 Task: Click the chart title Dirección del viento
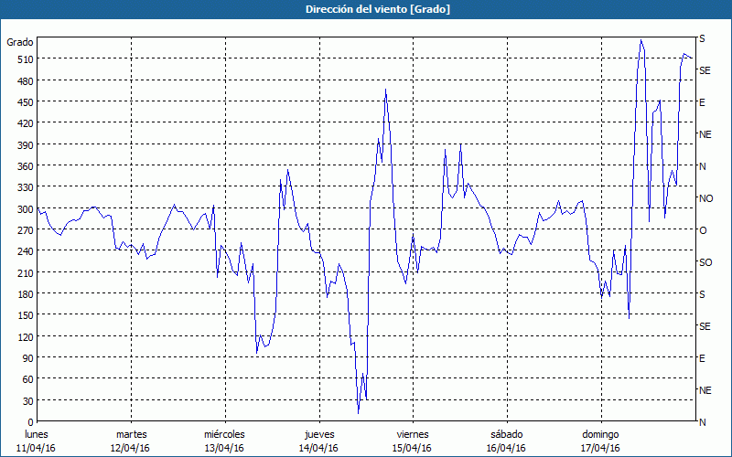coord(365,9)
